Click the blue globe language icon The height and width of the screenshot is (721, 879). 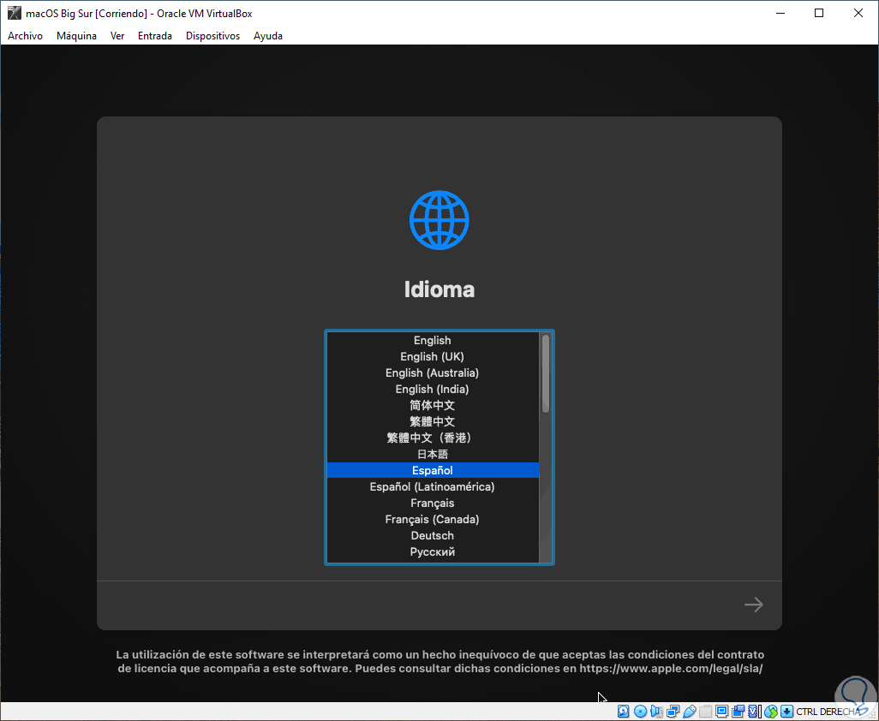pyautogui.click(x=439, y=220)
